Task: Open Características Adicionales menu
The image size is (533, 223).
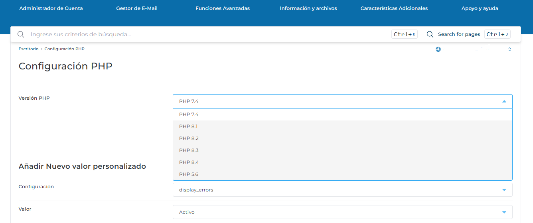Action: [x=394, y=8]
